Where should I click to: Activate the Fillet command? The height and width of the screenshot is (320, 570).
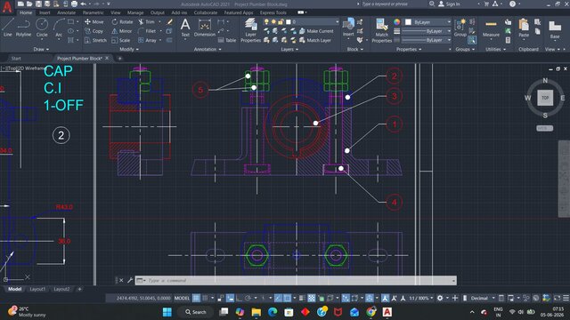[147, 31]
